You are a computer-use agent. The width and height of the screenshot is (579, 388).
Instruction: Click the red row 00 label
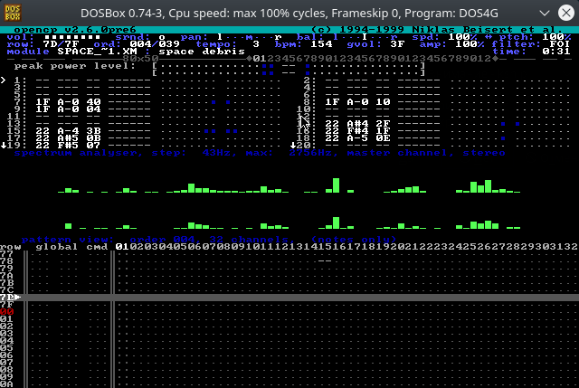[7, 312]
